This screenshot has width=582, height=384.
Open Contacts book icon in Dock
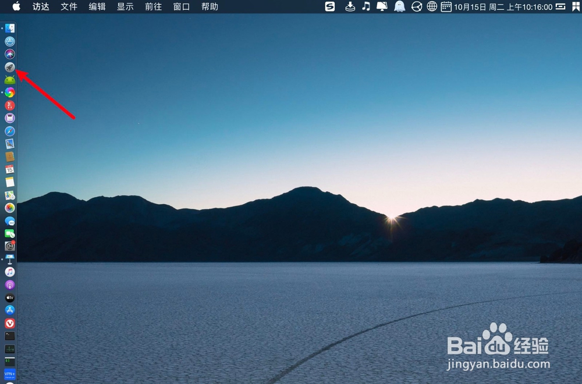(10, 157)
